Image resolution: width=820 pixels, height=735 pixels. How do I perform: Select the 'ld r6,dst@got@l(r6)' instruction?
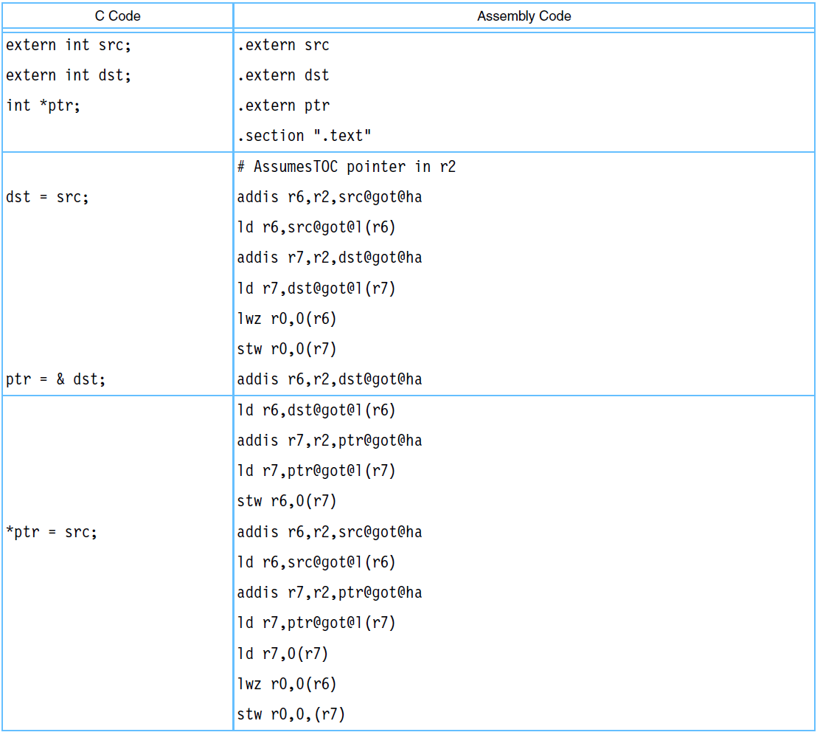(316, 410)
